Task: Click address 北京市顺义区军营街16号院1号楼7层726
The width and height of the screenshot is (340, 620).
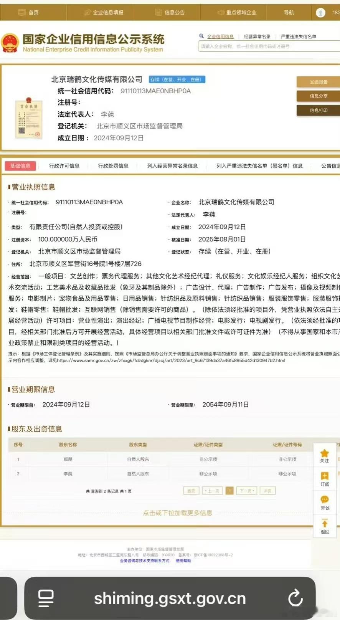Action: (85, 264)
